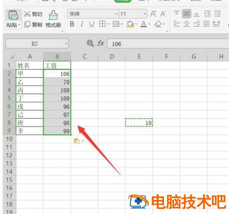Expand the borders style dropdown arrow
Screen dimensions: 229x214
coord(108,24)
